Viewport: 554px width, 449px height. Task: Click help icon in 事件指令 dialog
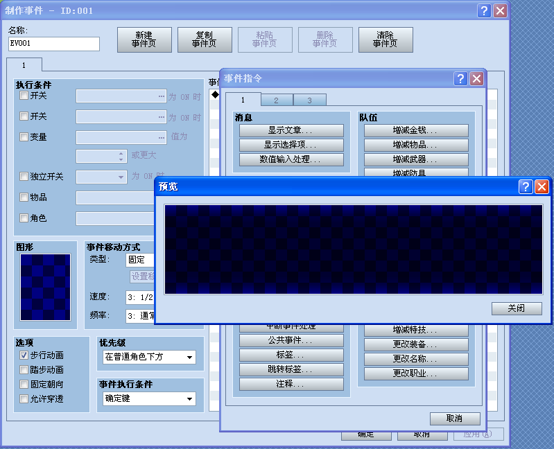coord(460,78)
